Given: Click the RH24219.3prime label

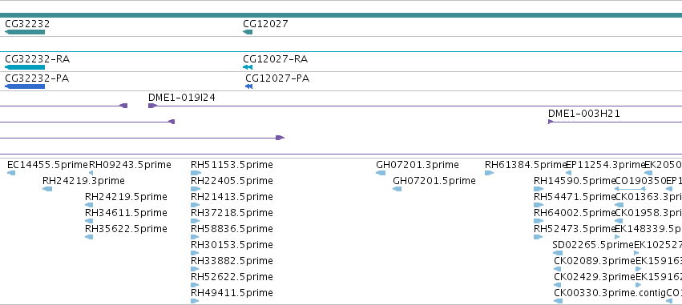Looking at the screenshot, I should (x=83, y=180).
